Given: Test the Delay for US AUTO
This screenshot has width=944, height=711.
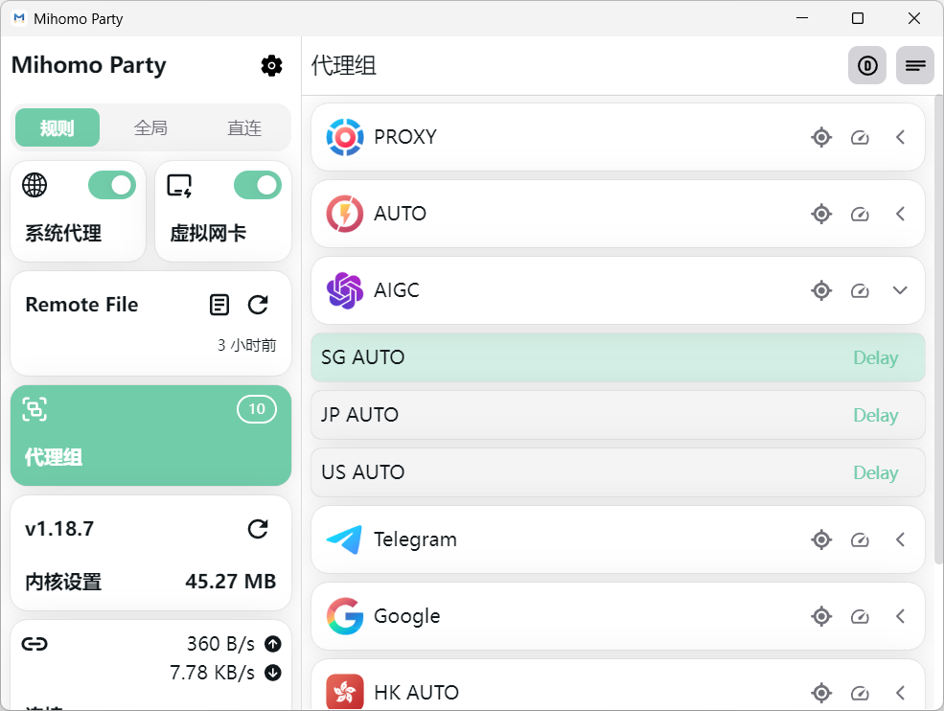Looking at the screenshot, I should pyautogui.click(x=875, y=472).
